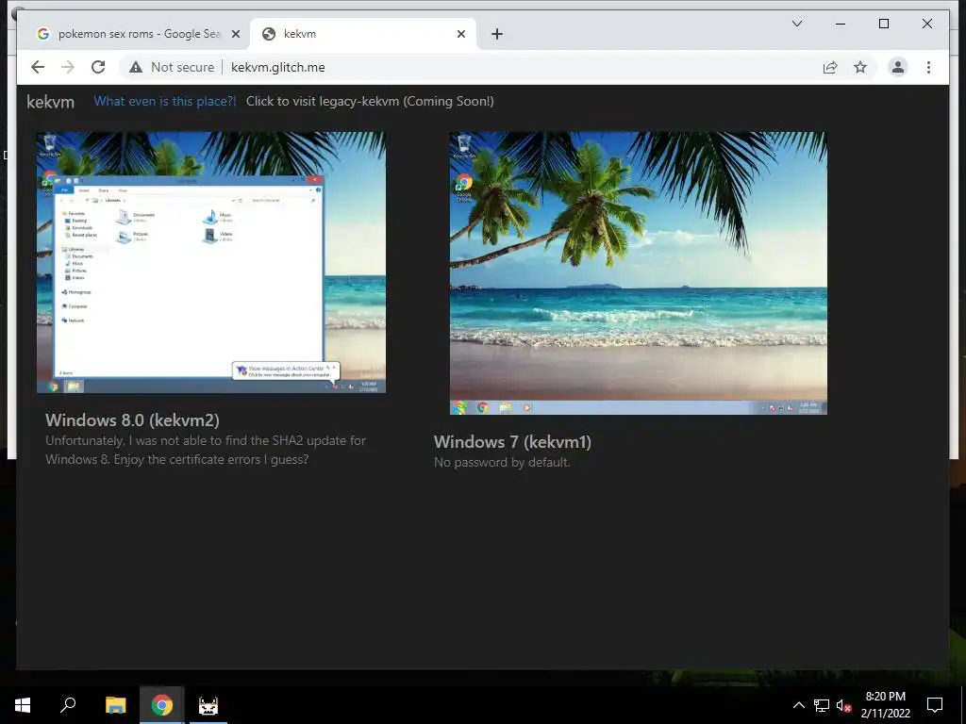Click the SHA2 update description text
This screenshot has width=966, height=724.
coord(205,450)
